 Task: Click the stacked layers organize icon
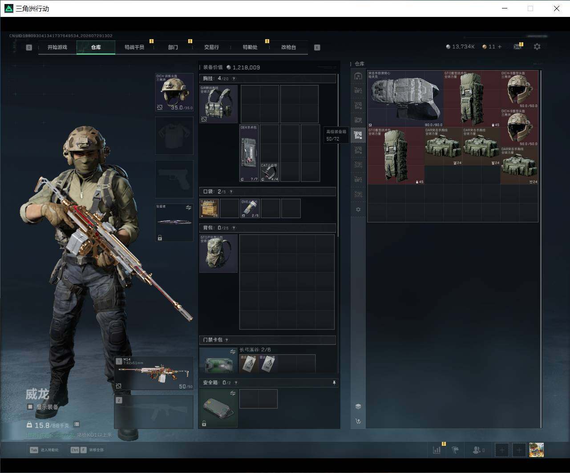(x=358, y=406)
